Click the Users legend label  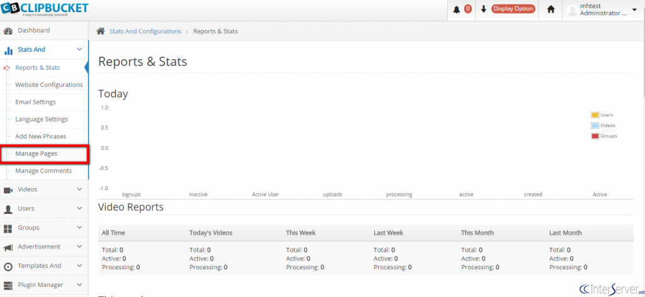click(607, 115)
